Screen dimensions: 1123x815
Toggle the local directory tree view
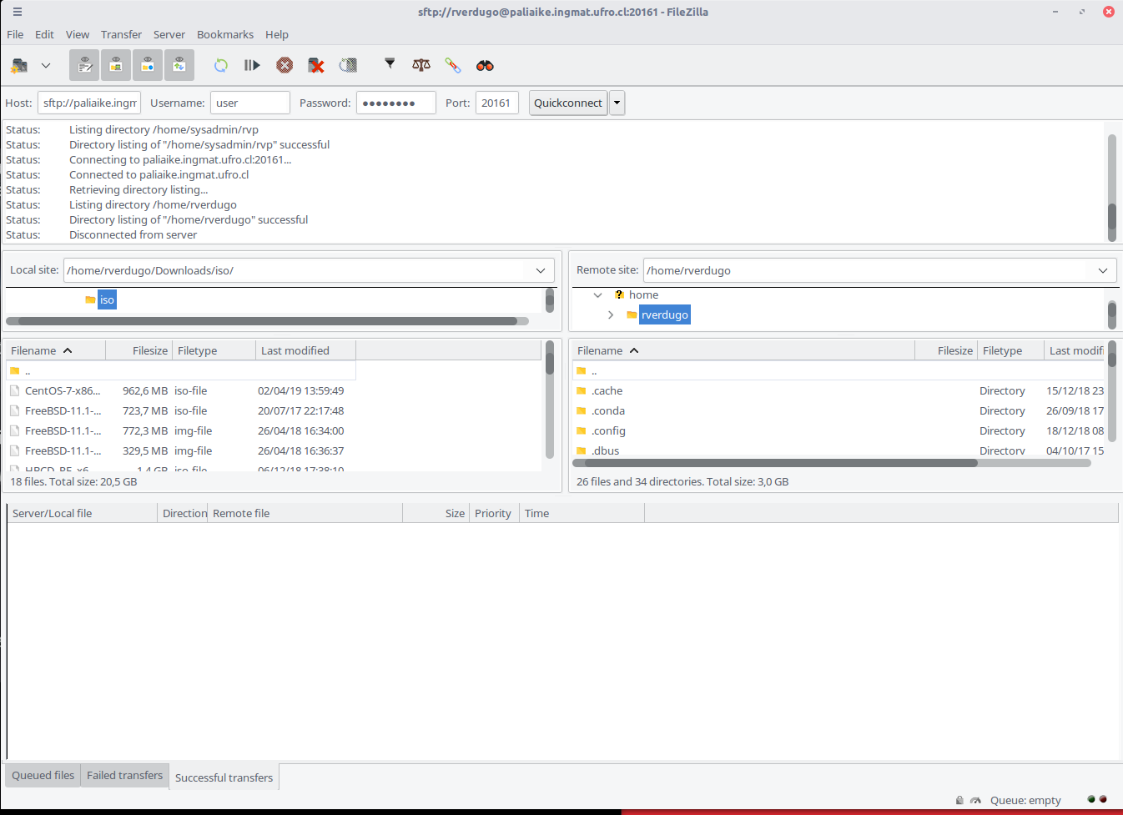pyautogui.click(x=116, y=65)
